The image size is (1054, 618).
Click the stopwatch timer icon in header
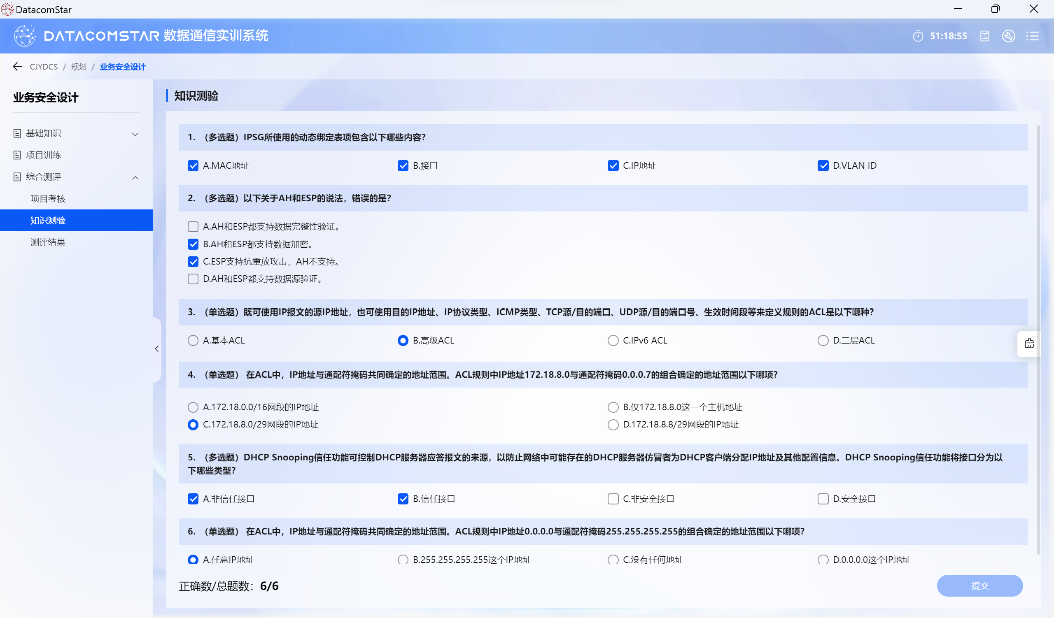(x=918, y=36)
